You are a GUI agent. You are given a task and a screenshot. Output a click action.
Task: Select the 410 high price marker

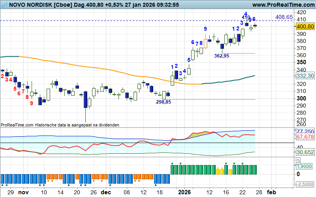pyautogui.click(x=246, y=17)
